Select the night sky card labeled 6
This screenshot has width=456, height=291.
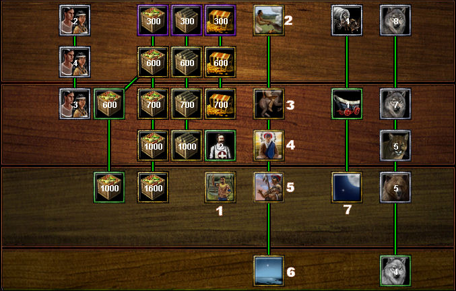point(269,271)
